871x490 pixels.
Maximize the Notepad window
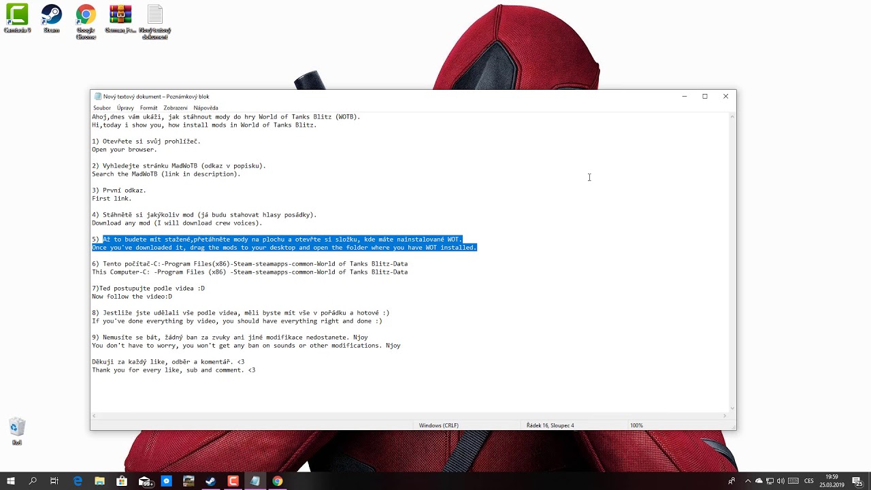coord(705,97)
